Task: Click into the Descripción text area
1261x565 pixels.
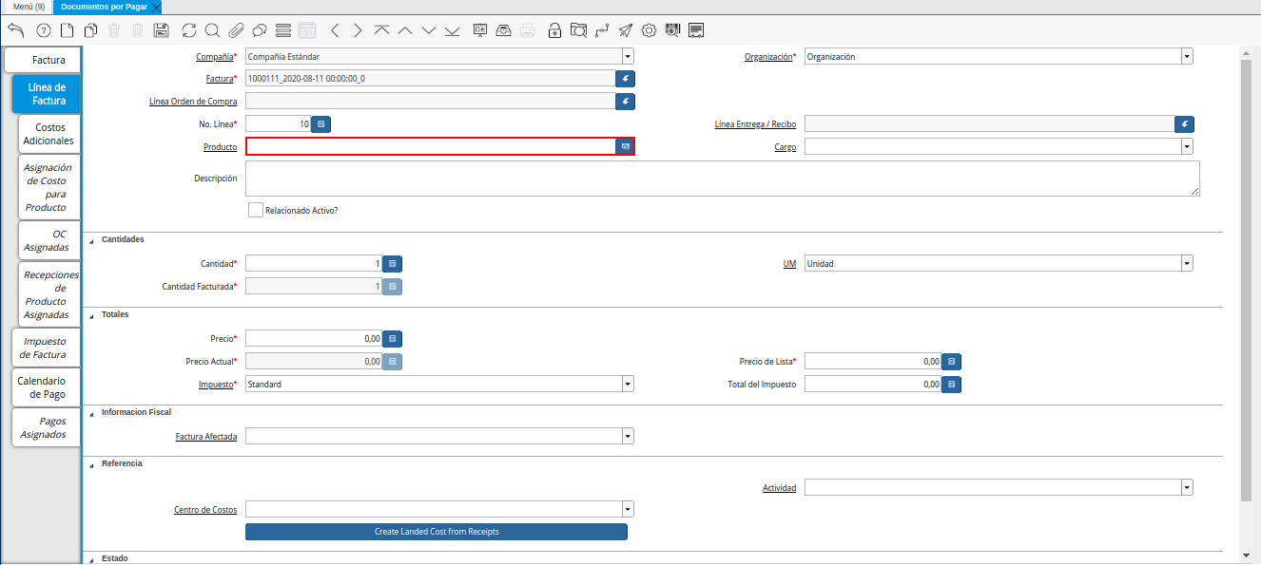Action: (x=722, y=179)
